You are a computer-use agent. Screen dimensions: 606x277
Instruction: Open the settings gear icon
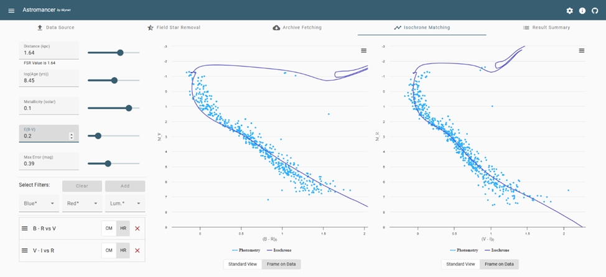[x=569, y=11]
